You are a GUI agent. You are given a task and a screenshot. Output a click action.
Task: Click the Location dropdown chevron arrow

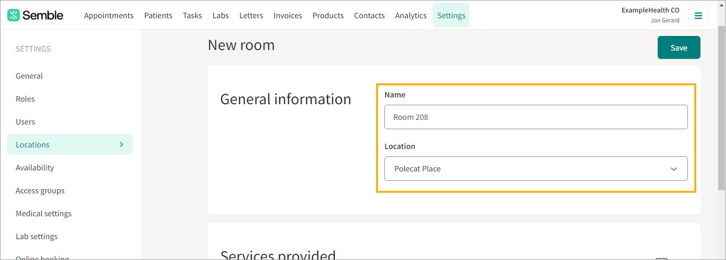673,169
